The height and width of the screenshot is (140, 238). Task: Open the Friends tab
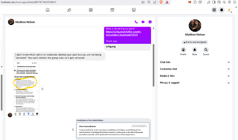(69, 10)
